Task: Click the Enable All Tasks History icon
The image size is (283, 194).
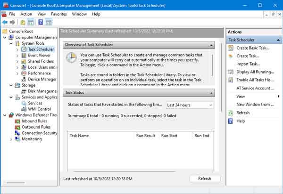Action: (231, 80)
